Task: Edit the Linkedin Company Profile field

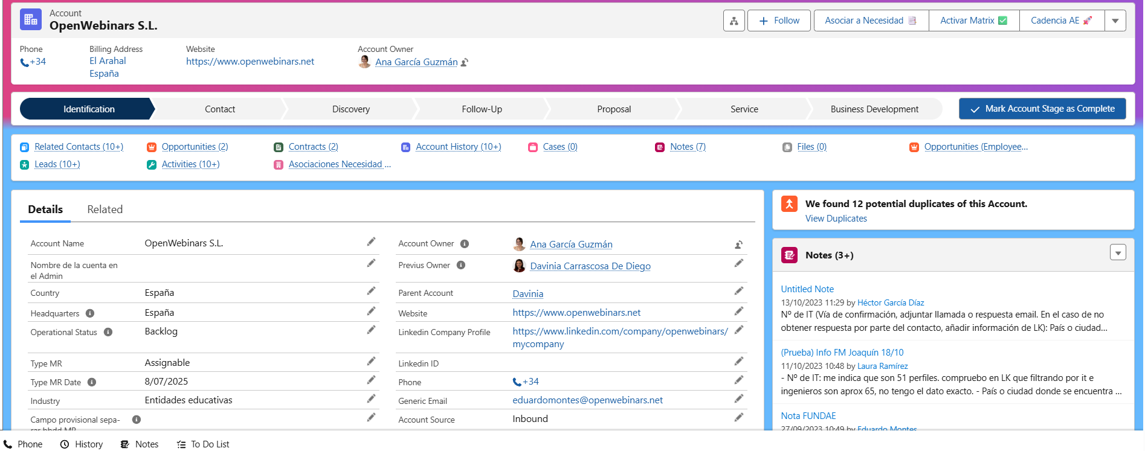Action: click(x=738, y=330)
